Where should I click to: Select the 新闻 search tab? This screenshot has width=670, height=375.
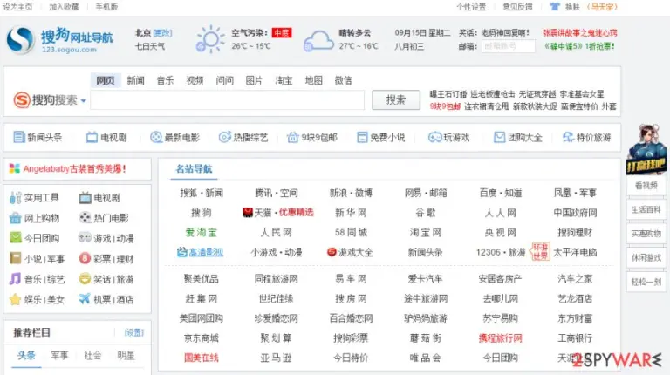[x=135, y=80]
